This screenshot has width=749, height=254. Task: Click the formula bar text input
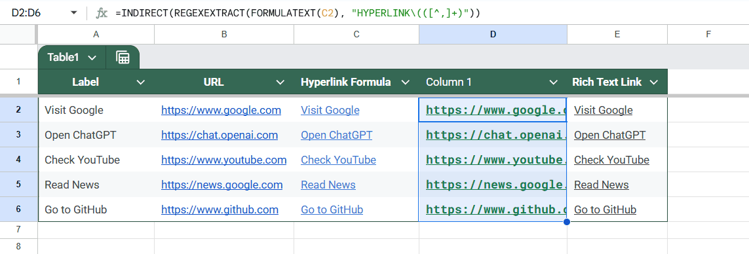tap(430, 13)
